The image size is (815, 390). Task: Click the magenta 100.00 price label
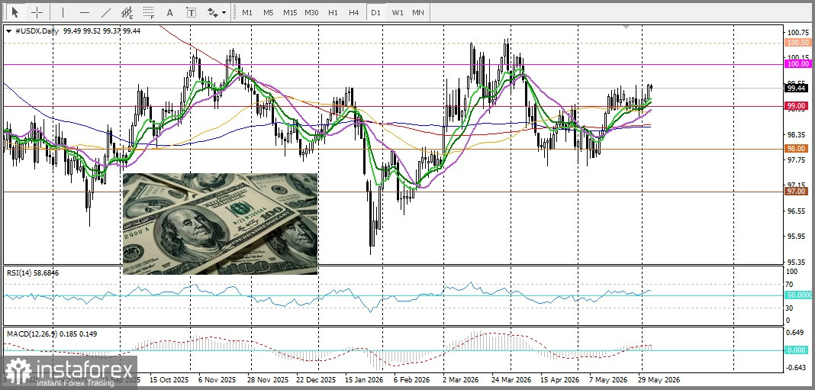tap(797, 63)
